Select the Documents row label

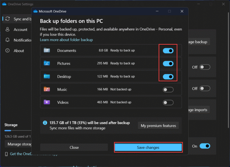[x=66, y=51]
